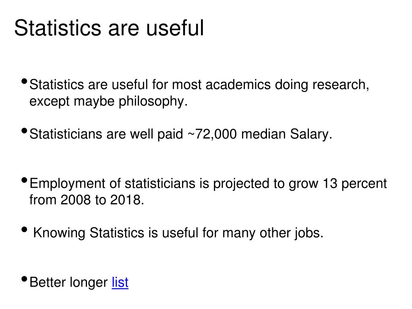Click the words "many other jobs."

click(273, 233)
